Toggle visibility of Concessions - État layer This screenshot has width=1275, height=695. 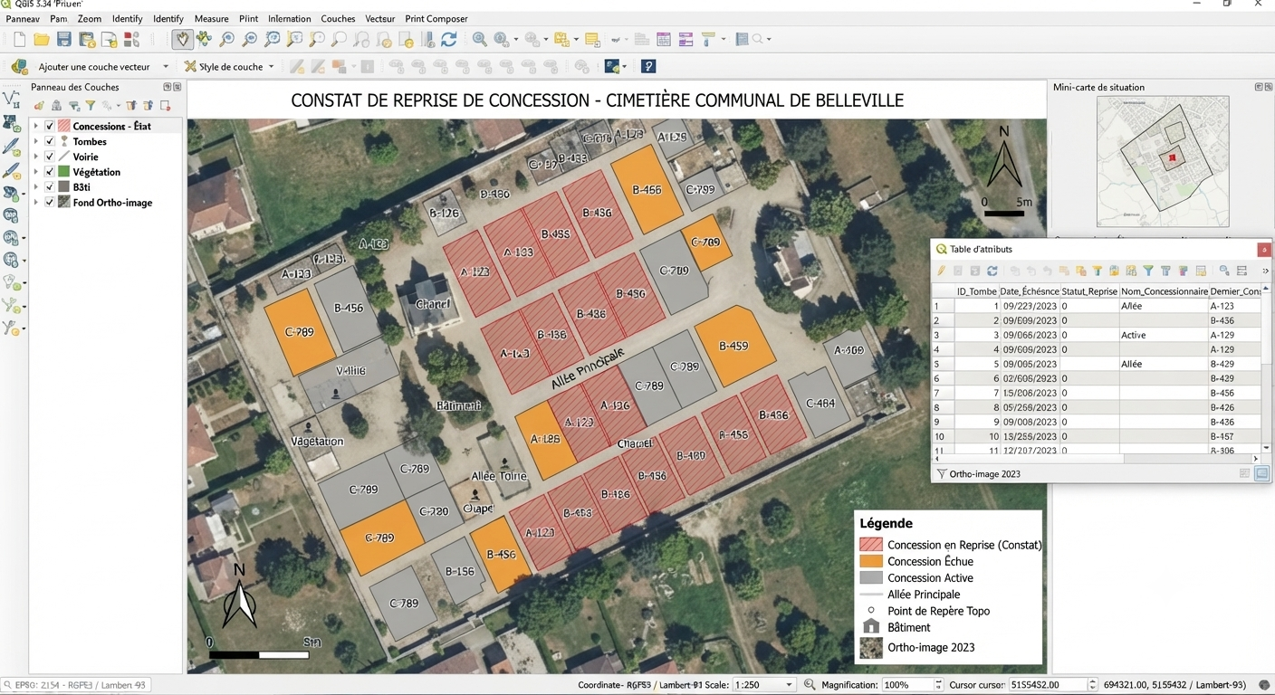click(50, 127)
